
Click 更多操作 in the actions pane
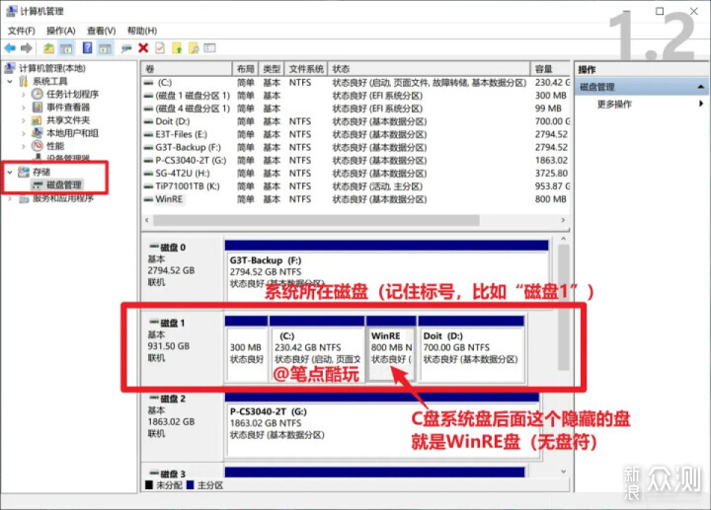click(614, 105)
